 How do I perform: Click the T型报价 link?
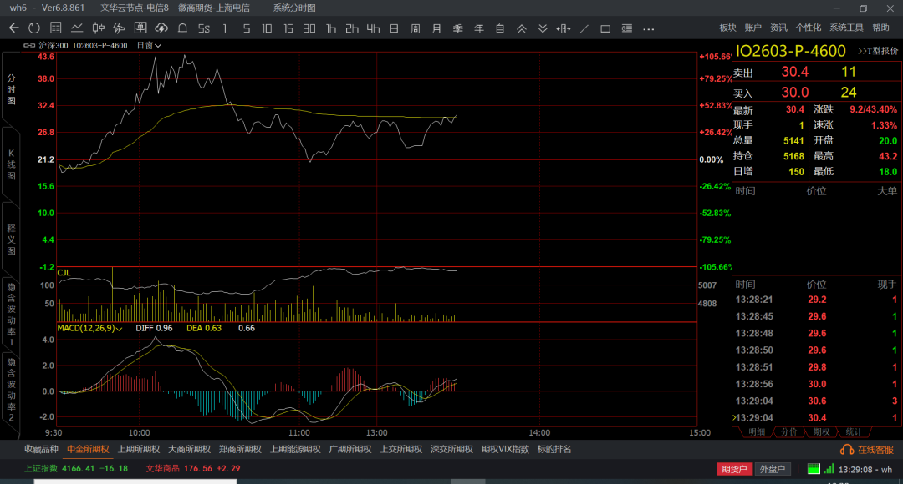[x=877, y=51]
